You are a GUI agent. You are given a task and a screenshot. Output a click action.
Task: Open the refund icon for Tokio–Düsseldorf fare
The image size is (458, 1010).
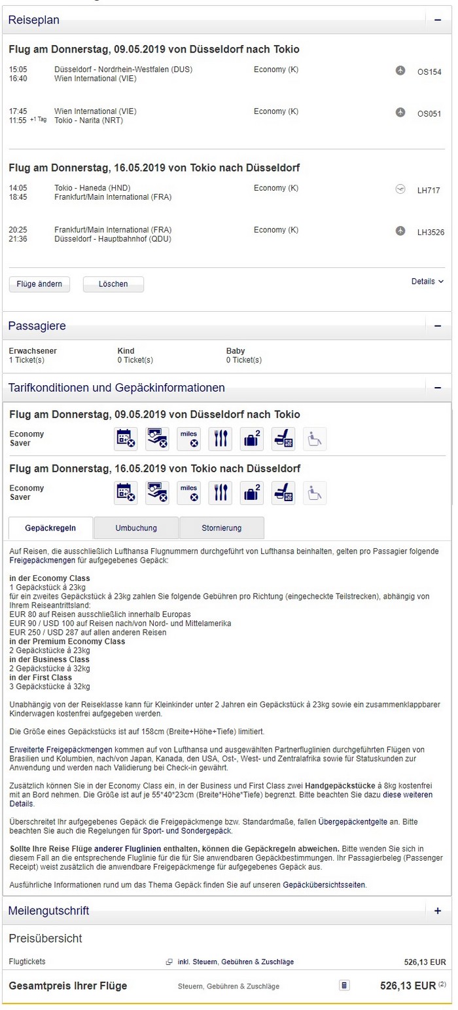pos(157,493)
